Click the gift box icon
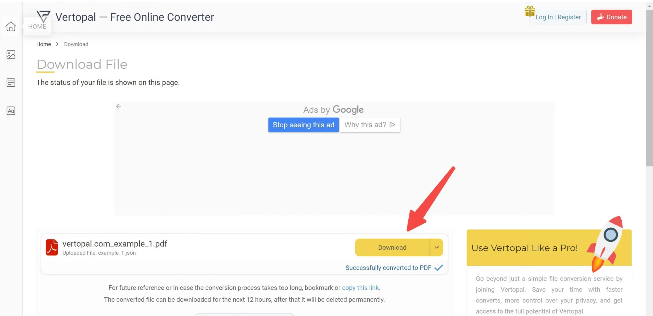Viewport: 653px width, 316px height. click(x=530, y=11)
